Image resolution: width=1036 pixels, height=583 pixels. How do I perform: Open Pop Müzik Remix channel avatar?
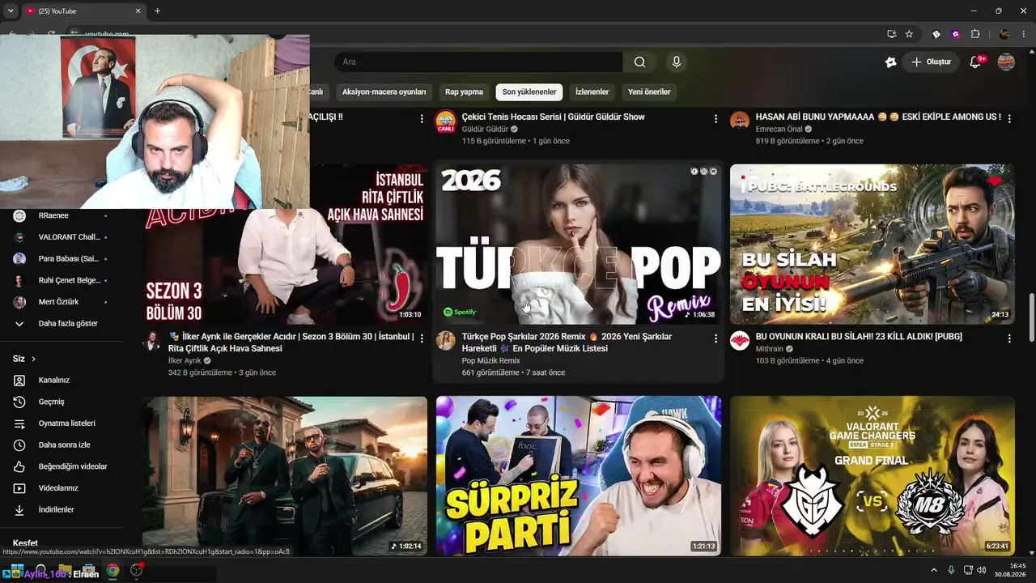click(446, 341)
